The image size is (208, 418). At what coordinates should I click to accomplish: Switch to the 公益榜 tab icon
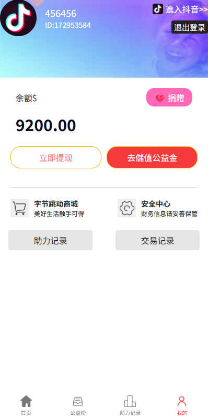click(x=78, y=401)
